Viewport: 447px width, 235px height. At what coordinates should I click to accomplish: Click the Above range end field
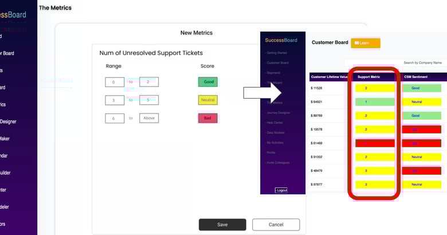click(x=149, y=118)
